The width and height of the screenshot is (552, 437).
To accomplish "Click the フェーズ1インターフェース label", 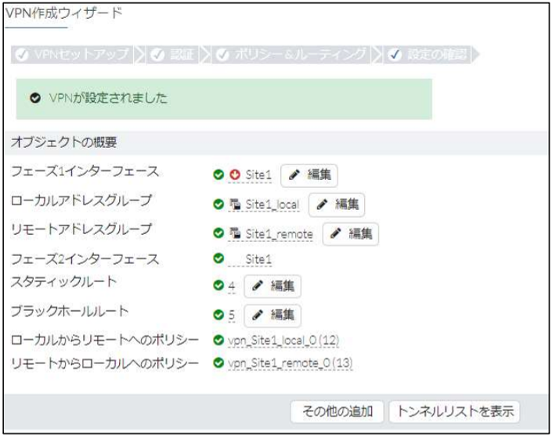I will tap(85, 172).
